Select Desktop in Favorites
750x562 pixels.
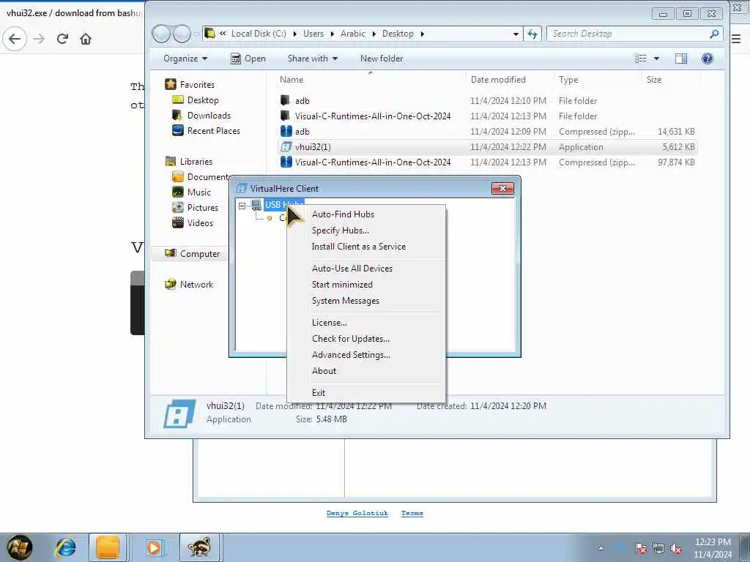click(203, 100)
